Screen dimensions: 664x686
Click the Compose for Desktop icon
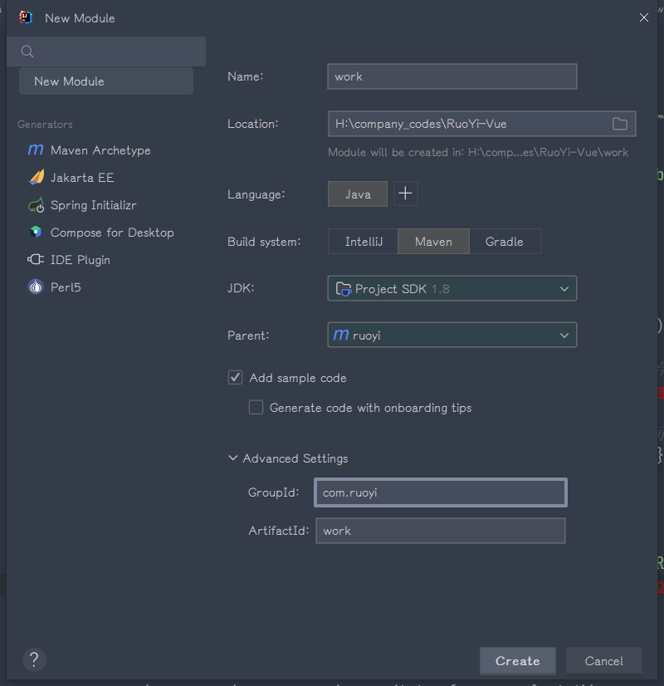pyautogui.click(x=36, y=233)
